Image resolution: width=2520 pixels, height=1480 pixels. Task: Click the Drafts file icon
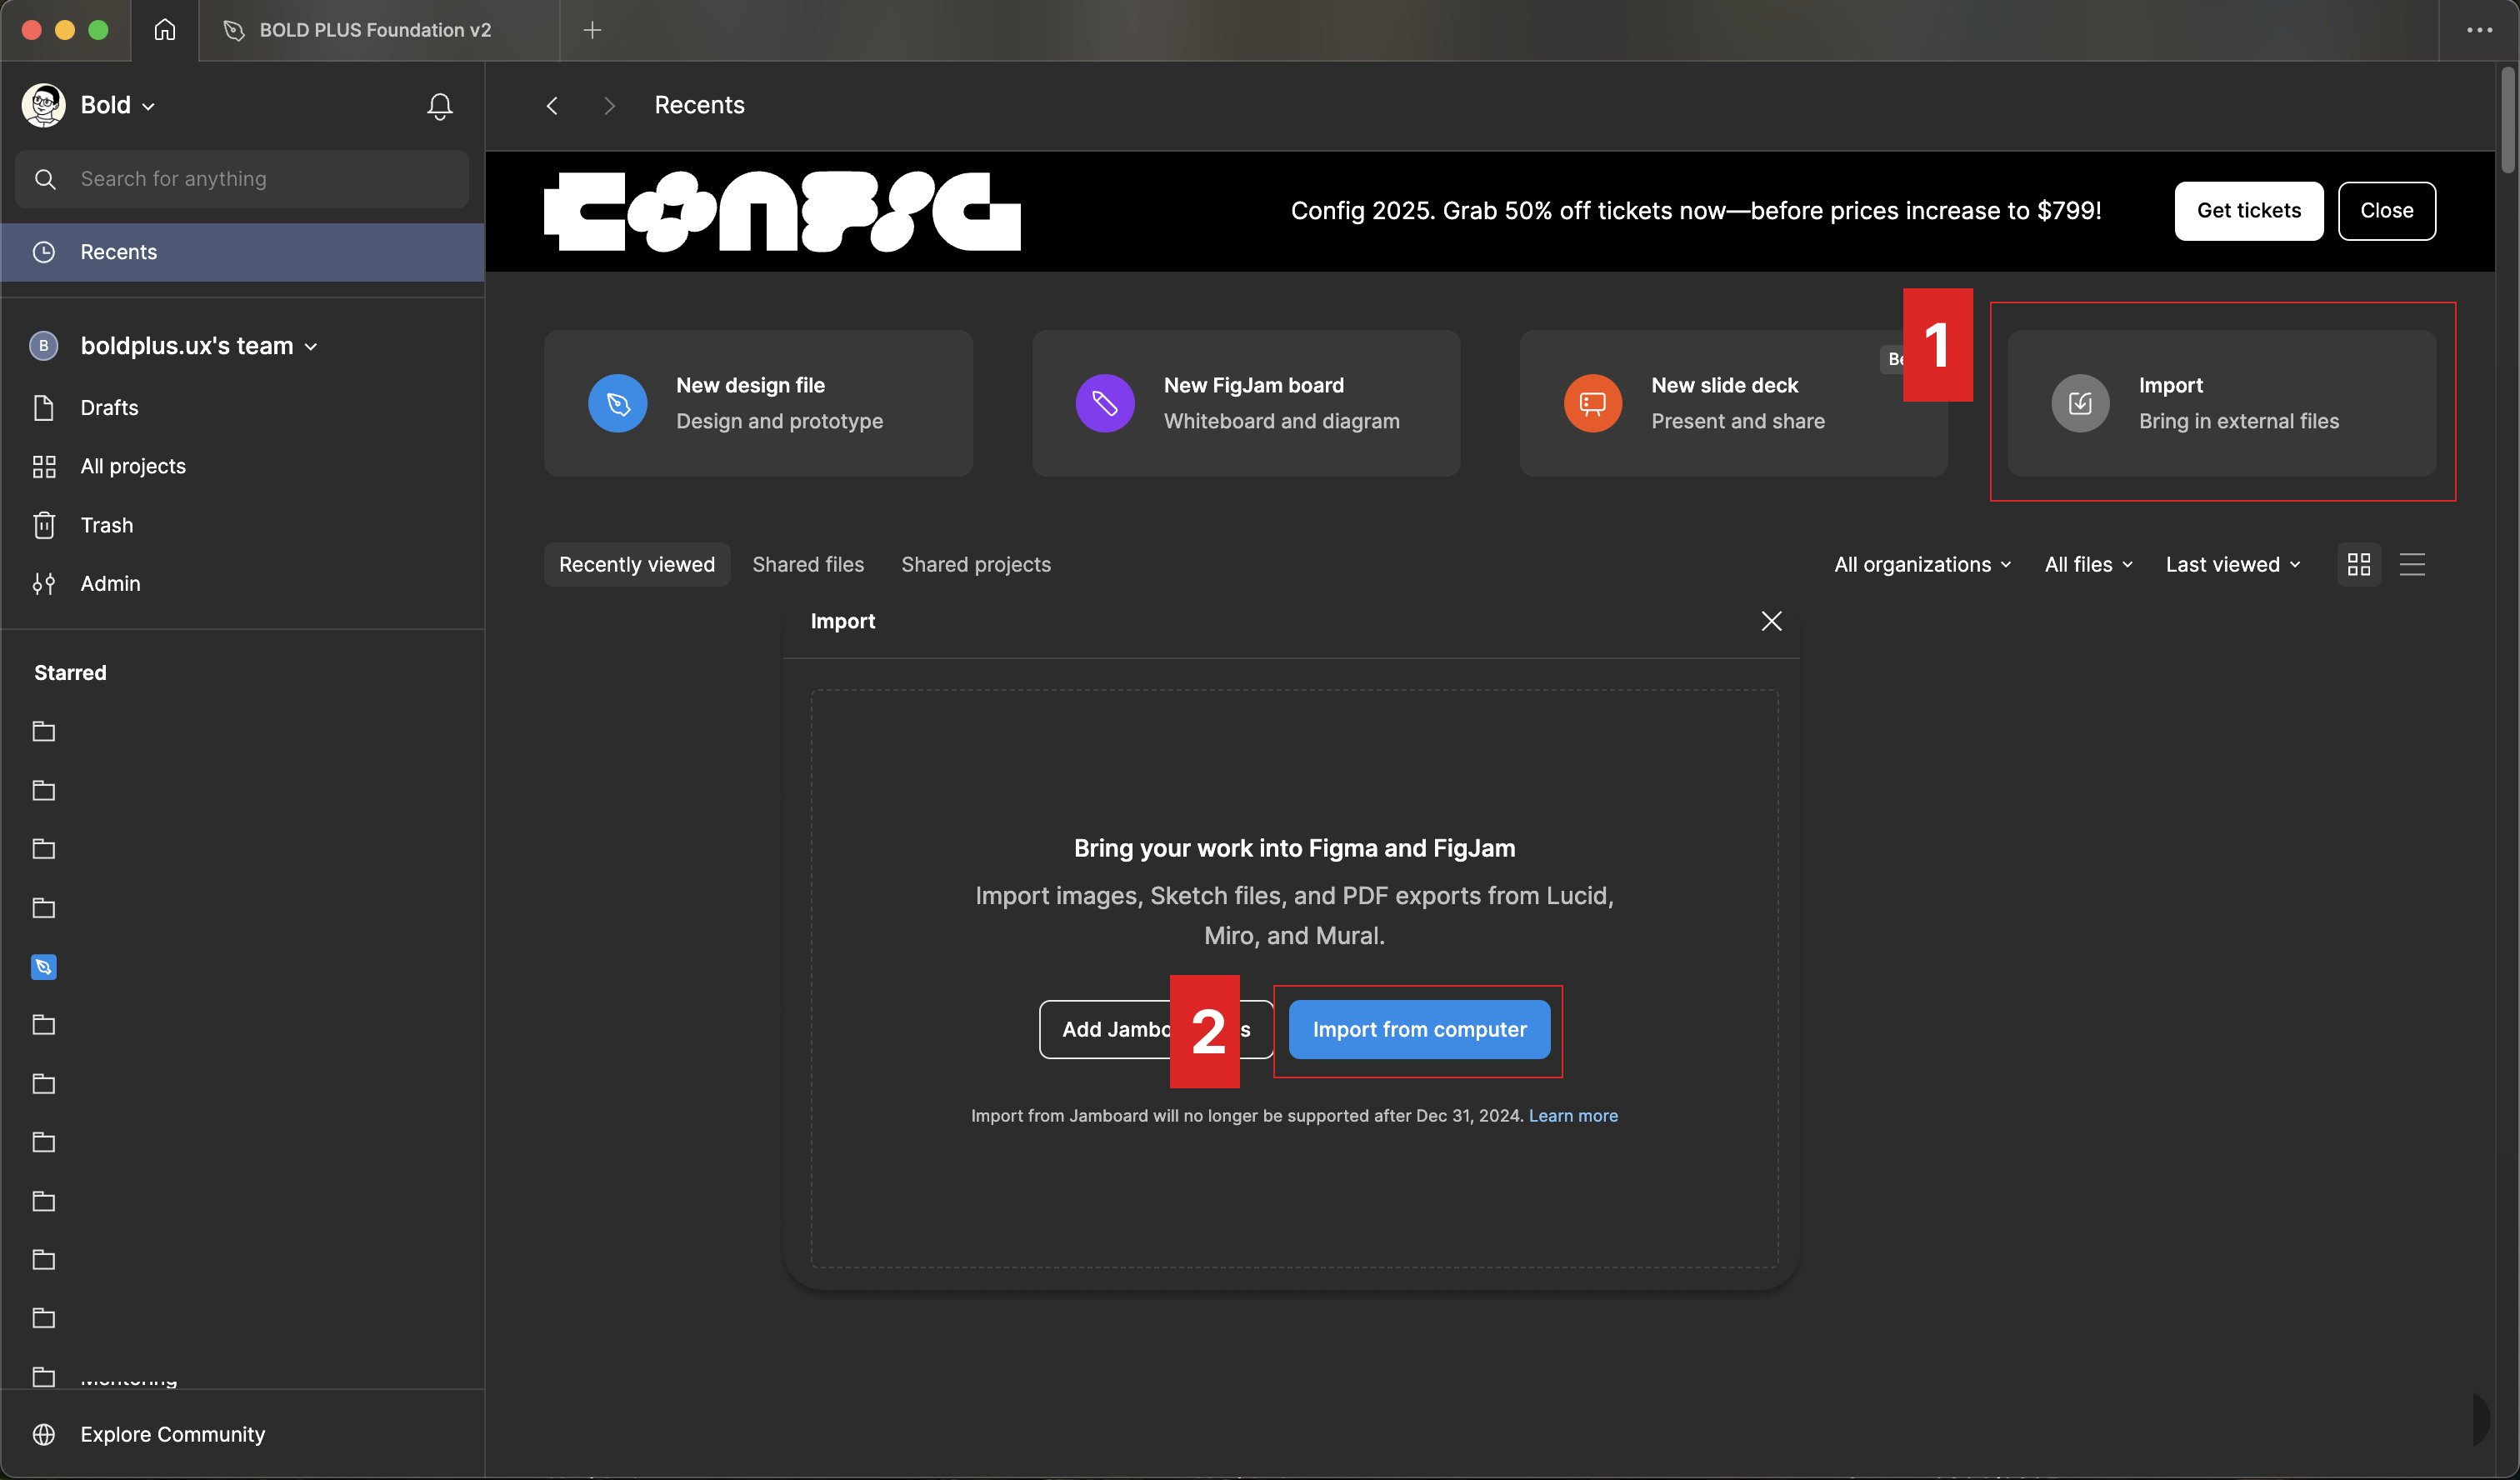pos(44,408)
